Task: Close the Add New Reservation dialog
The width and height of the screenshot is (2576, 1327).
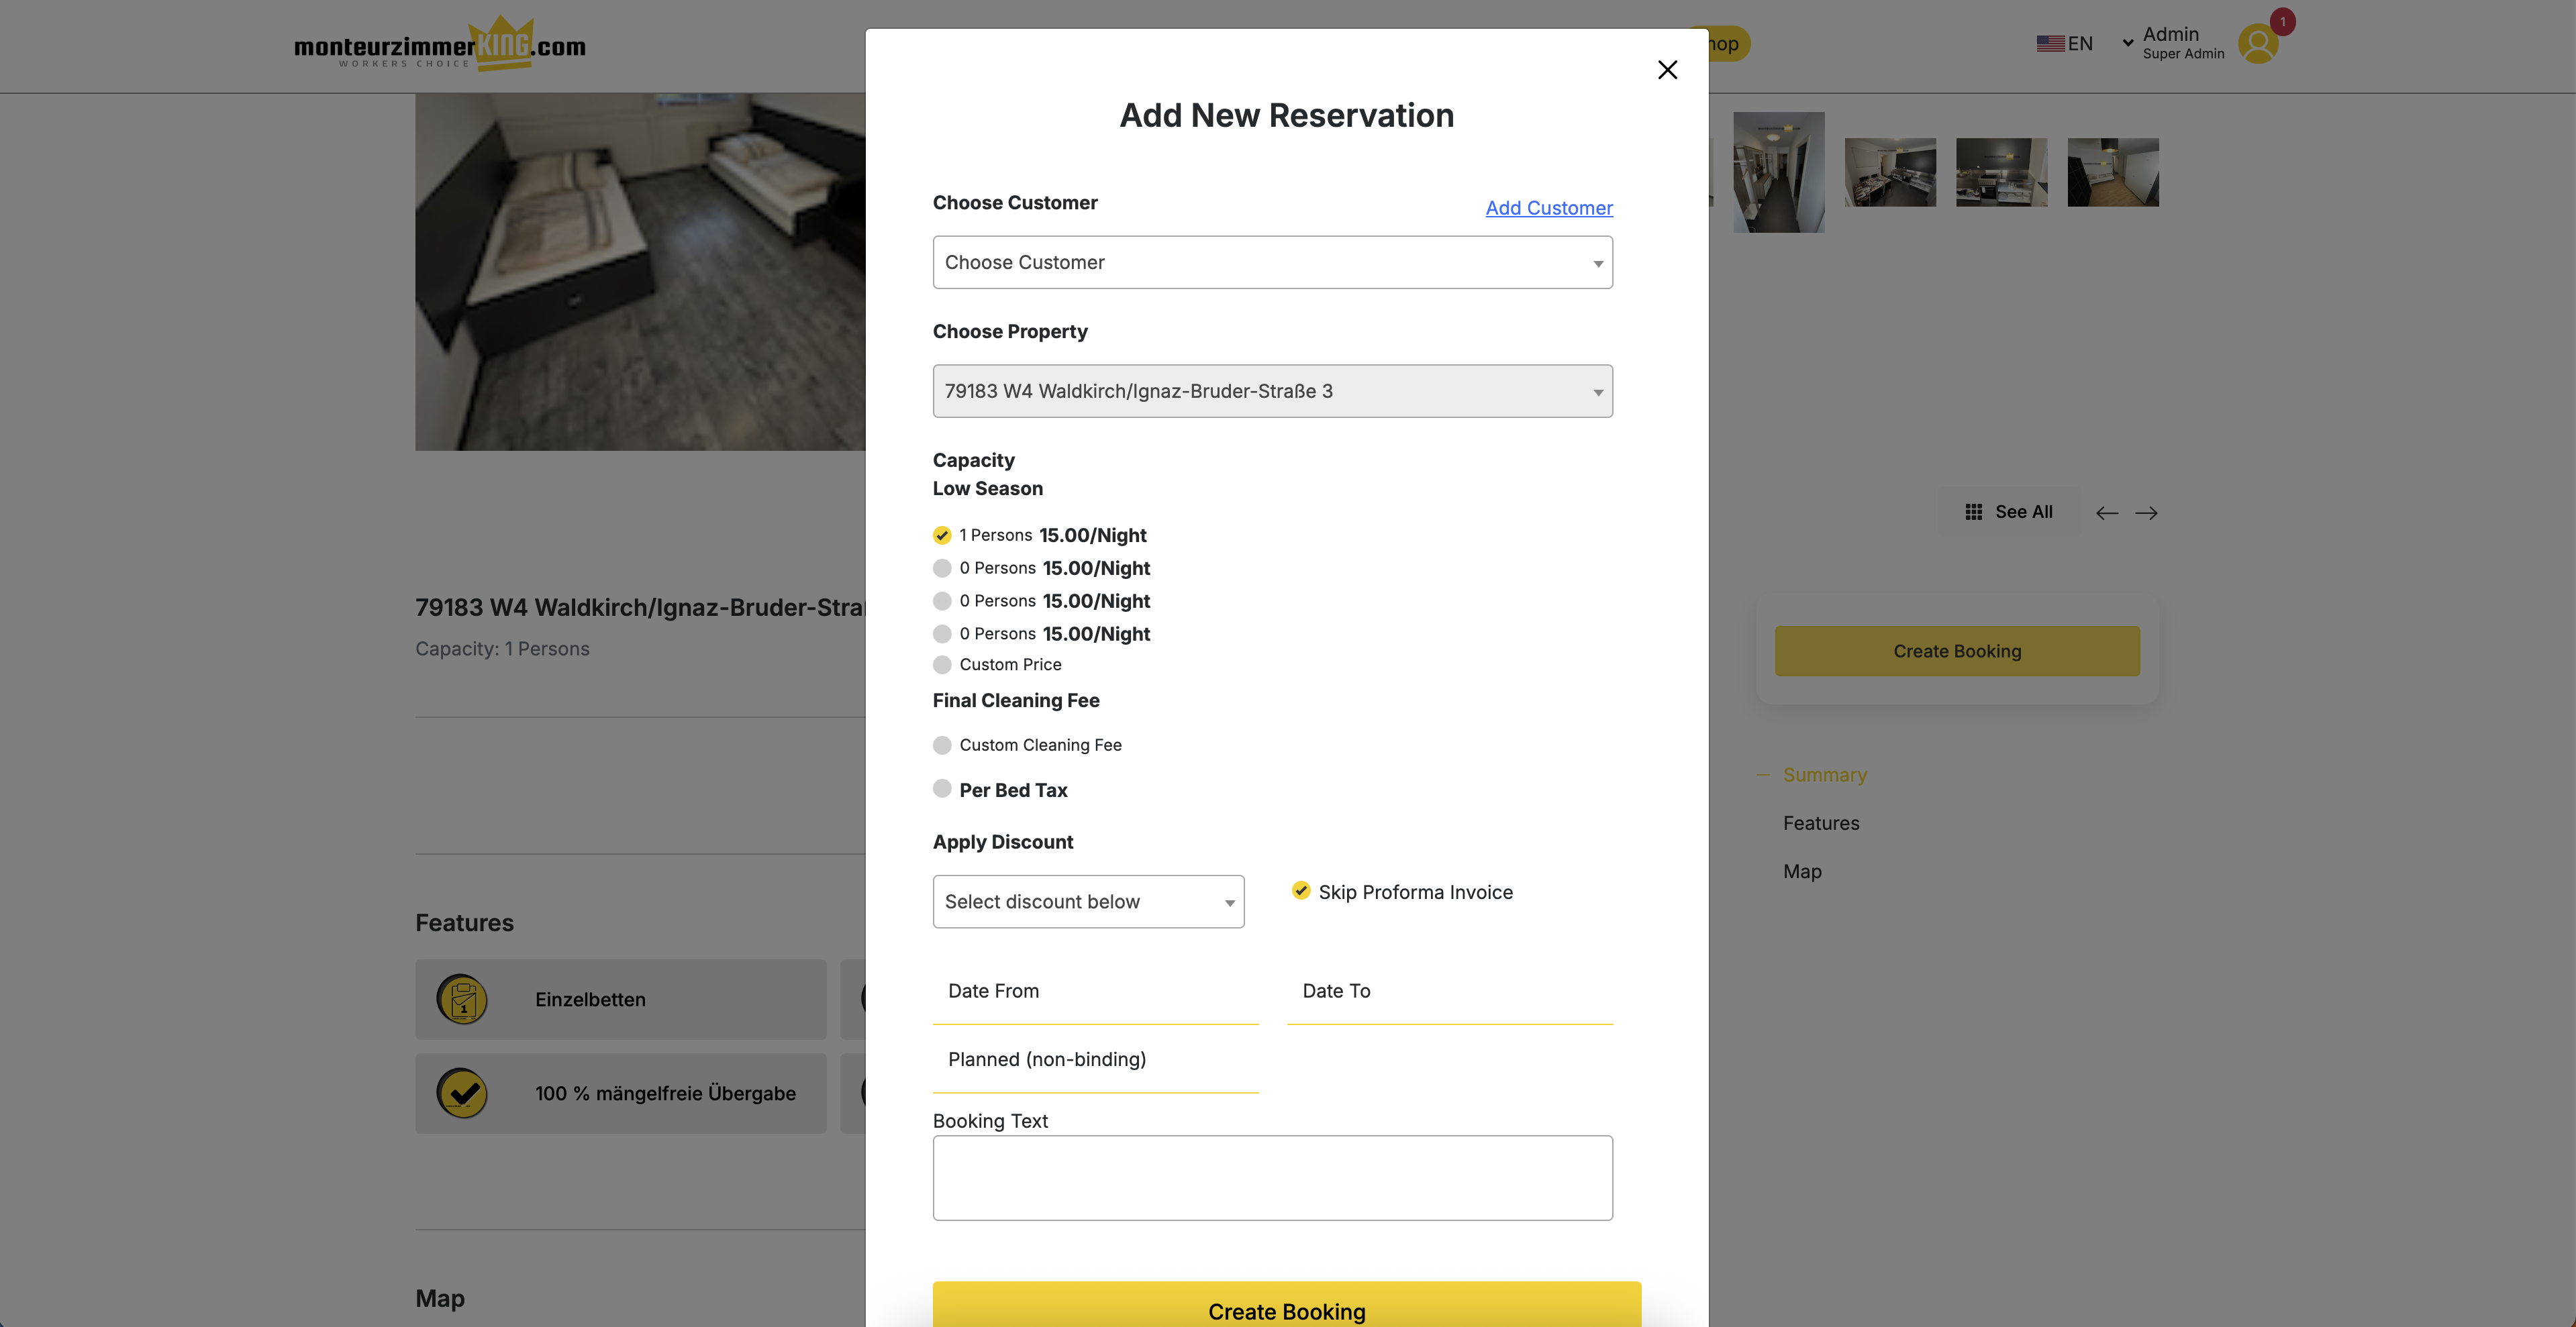Action: (1667, 70)
